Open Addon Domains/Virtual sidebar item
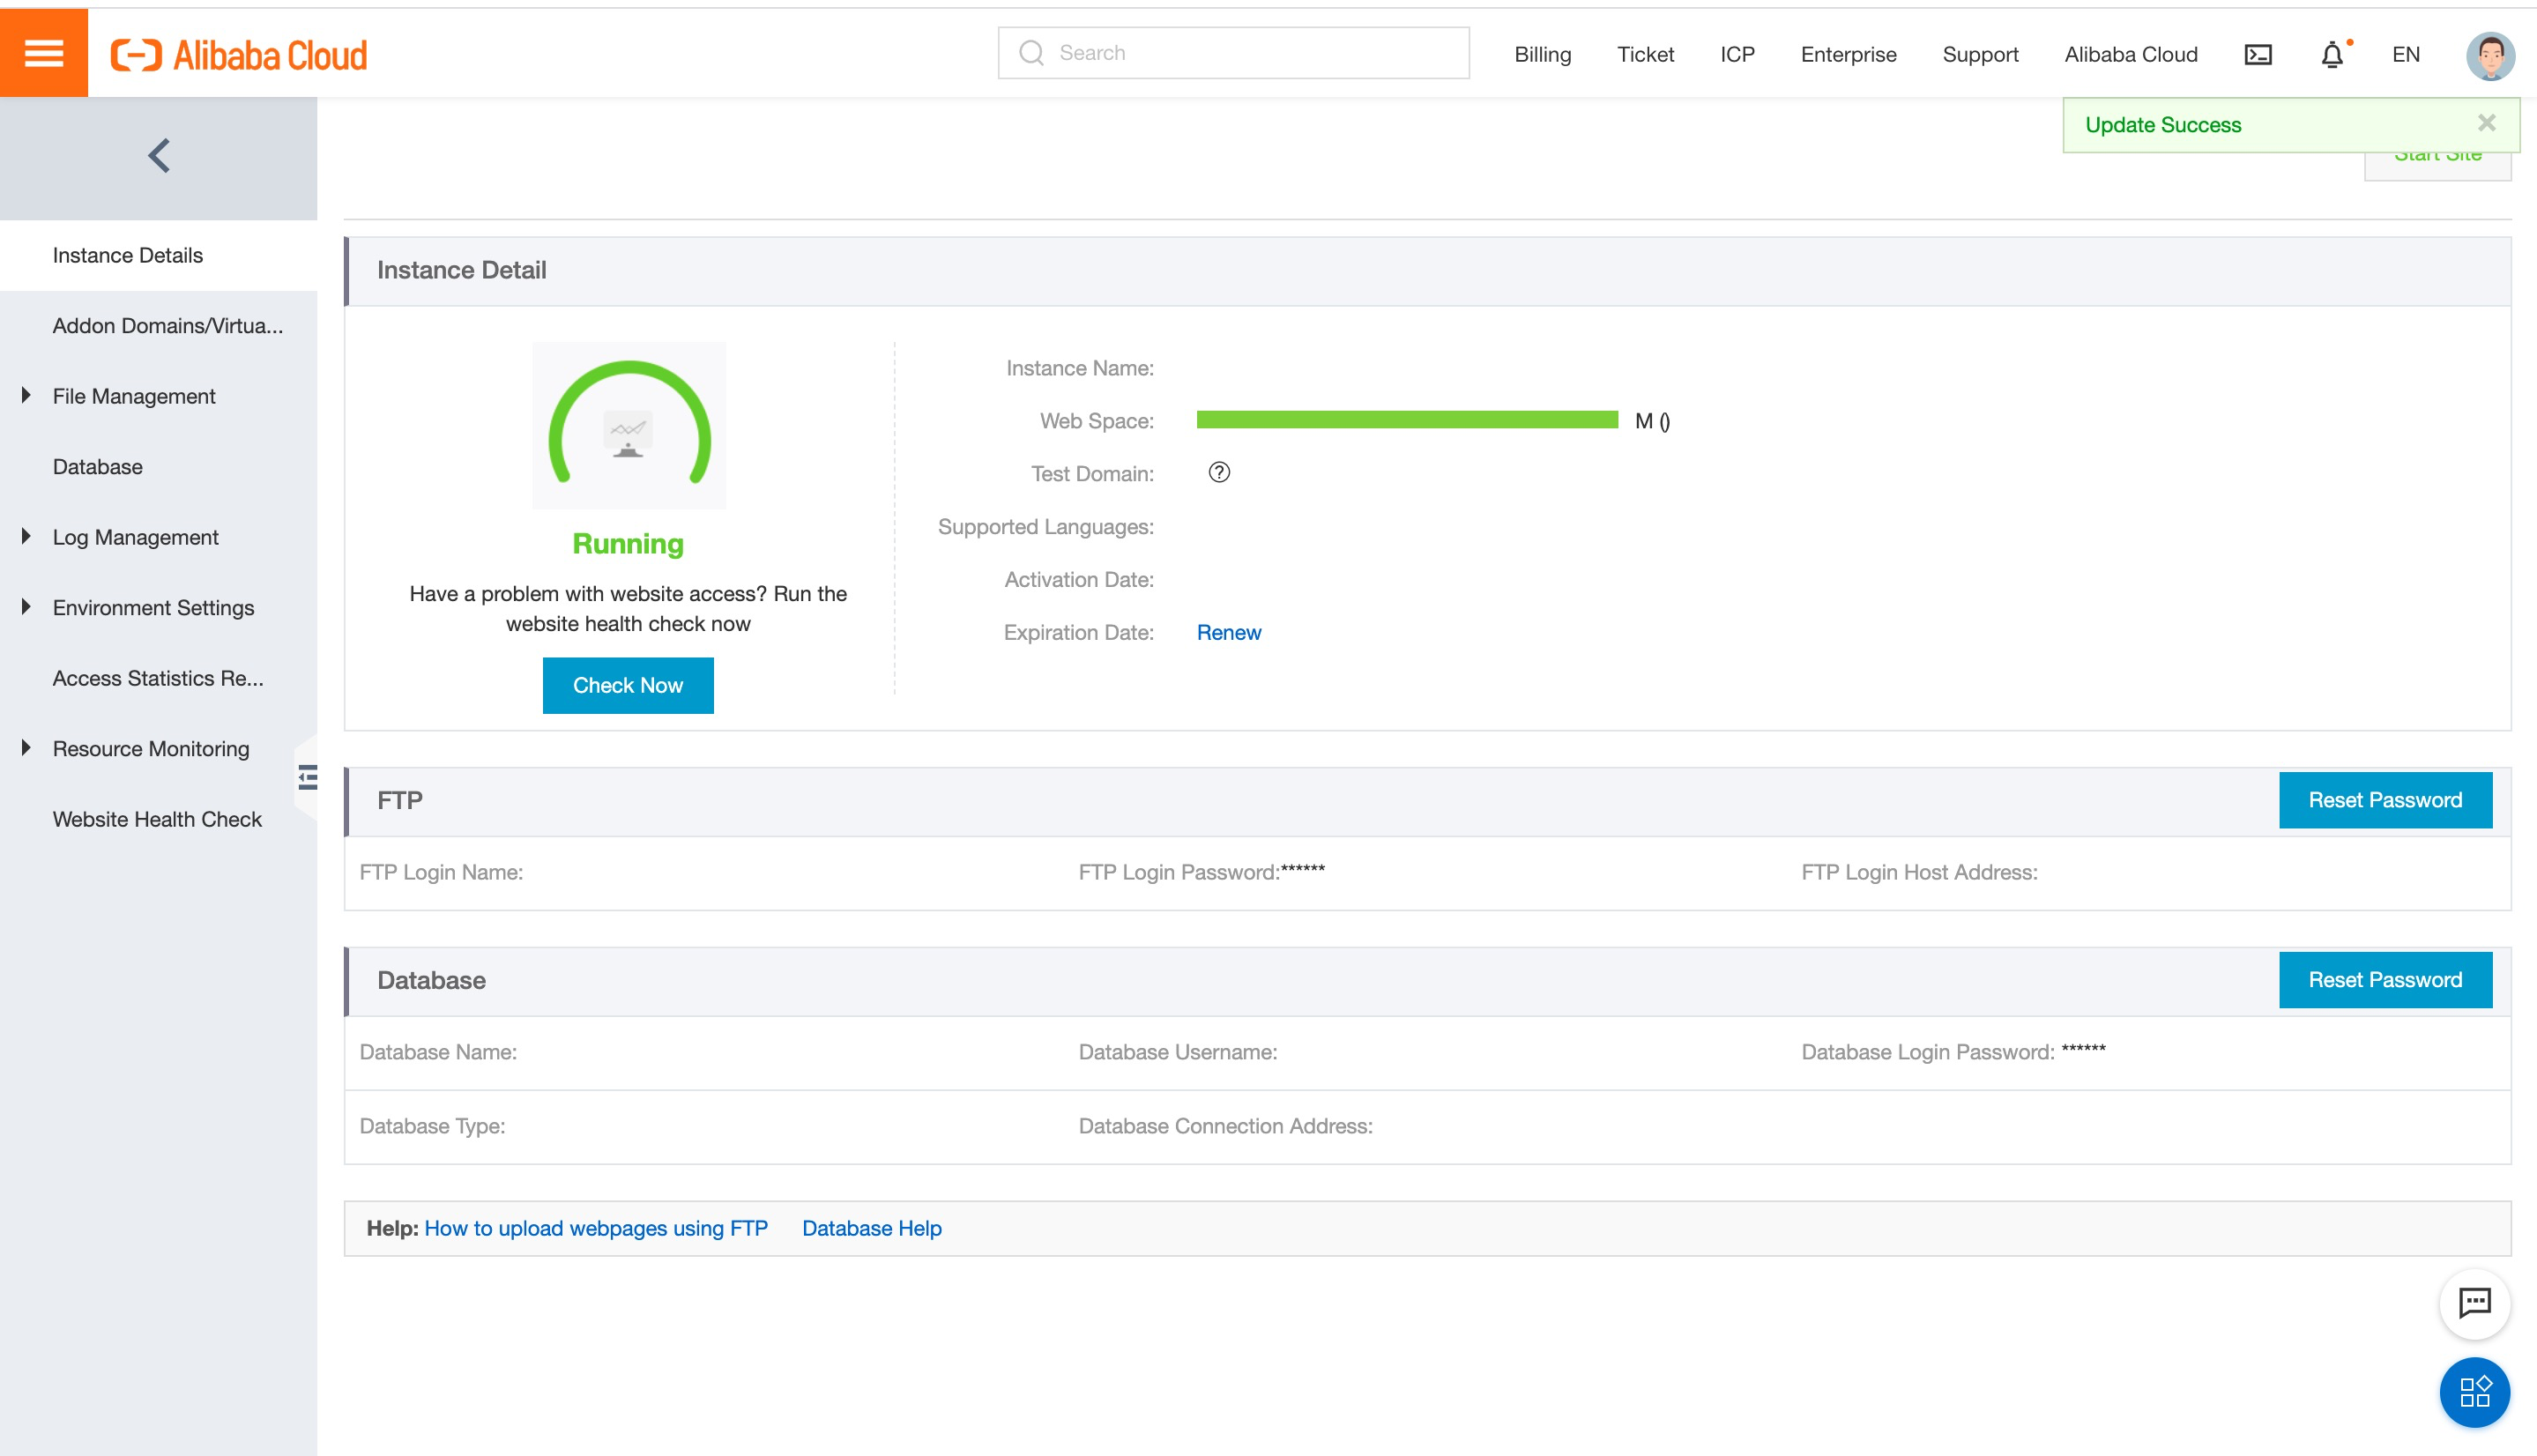Image resolution: width=2537 pixels, height=1456 pixels. point(167,326)
